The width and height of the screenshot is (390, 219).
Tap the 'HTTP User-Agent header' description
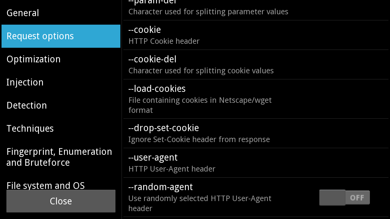click(x=172, y=169)
